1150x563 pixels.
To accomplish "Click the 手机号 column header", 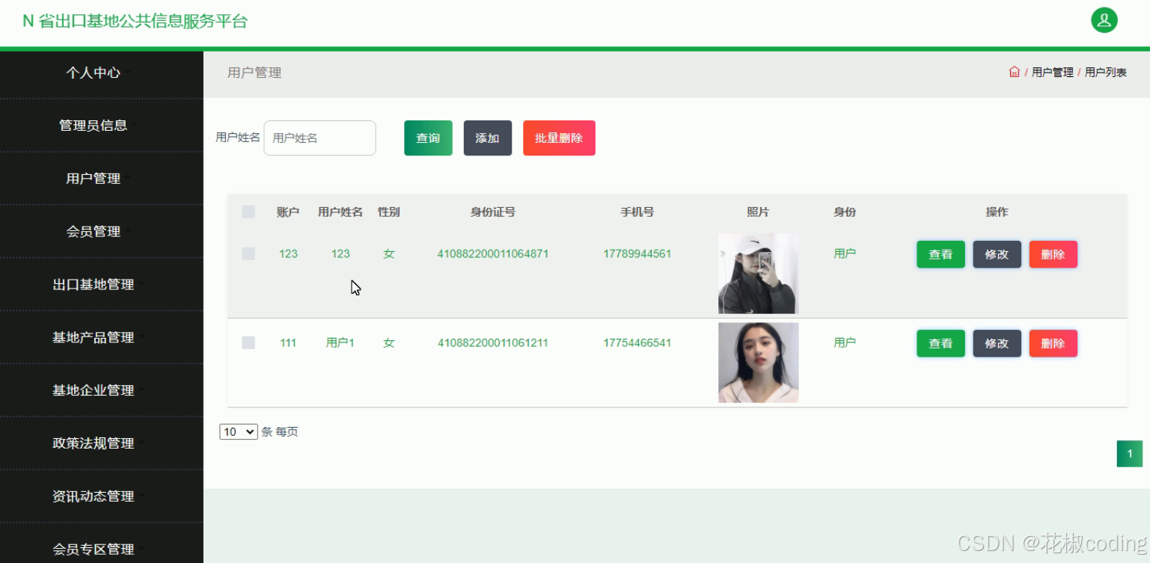I will point(637,212).
